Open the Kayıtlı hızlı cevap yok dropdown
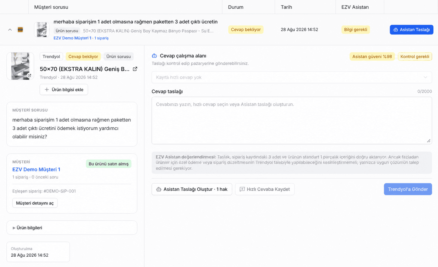This screenshot has height=267, width=438. pos(292,77)
